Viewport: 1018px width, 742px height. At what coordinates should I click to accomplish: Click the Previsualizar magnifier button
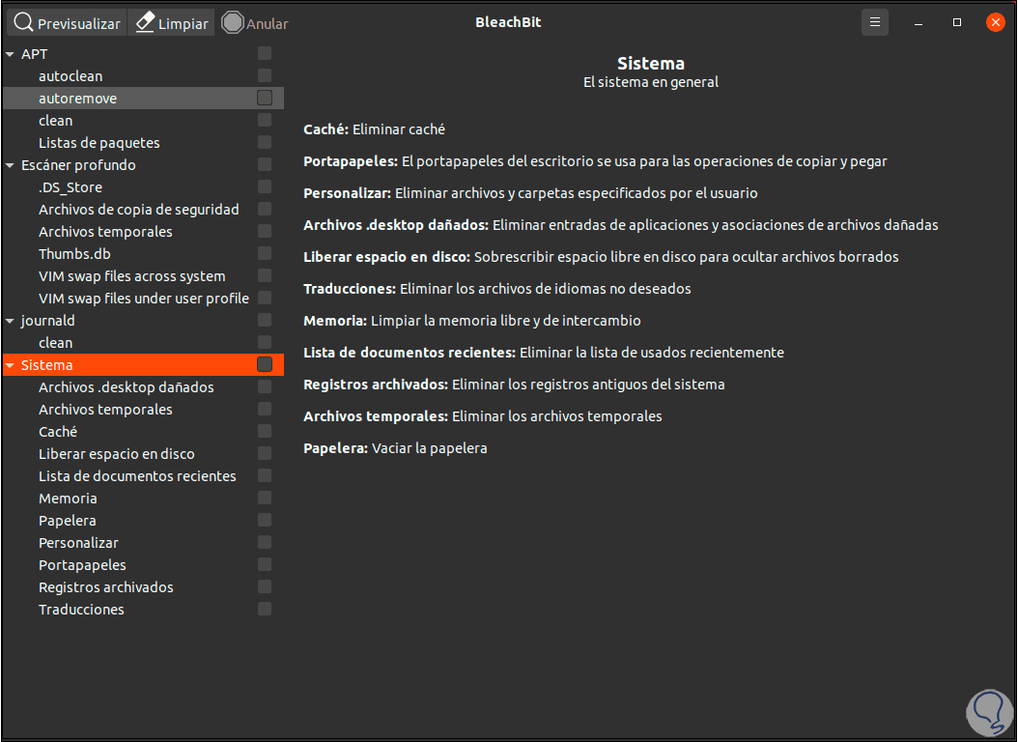(67, 23)
